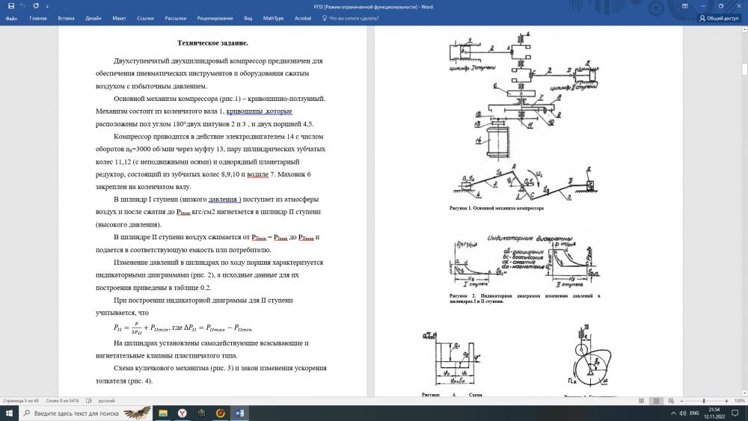Click the Save icon in the title bar
This screenshot has height=421, width=748.
(x=11, y=6)
